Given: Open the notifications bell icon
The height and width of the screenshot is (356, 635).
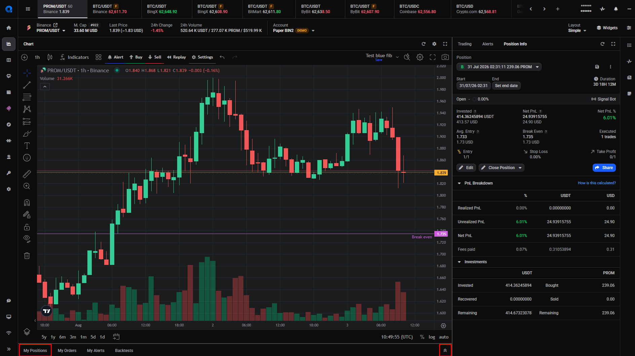Looking at the screenshot, I should [x=616, y=9].
